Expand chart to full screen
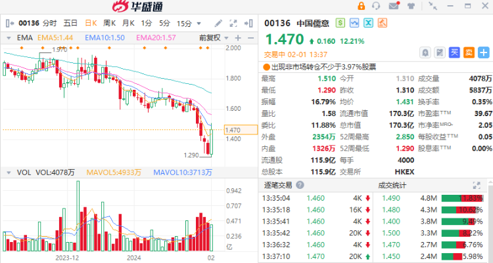 point(233,23)
